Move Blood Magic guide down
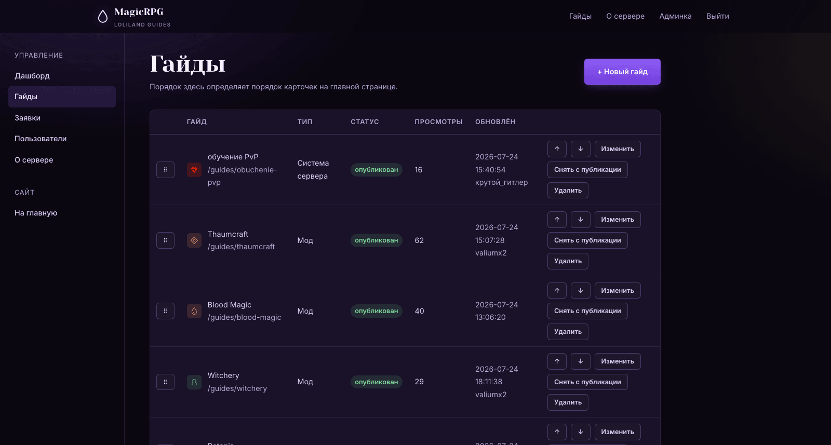 (x=581, y=291)
